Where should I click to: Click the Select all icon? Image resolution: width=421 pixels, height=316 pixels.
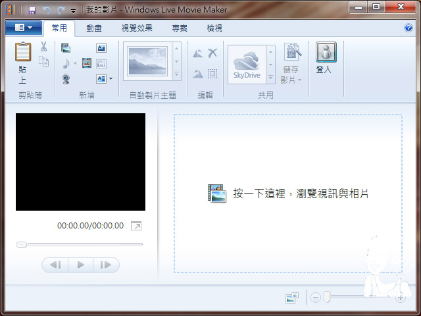pyautogui.click(x=212, y=74)
